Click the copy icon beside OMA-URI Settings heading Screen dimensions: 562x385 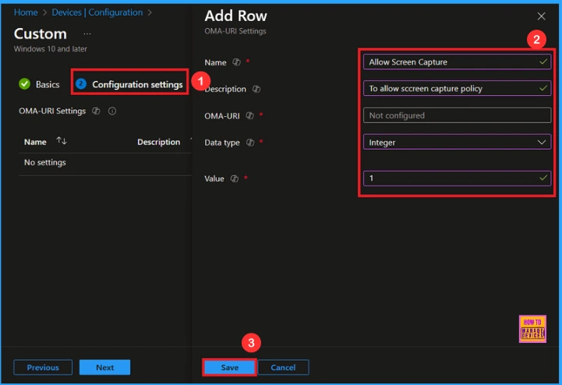[96, 111]
